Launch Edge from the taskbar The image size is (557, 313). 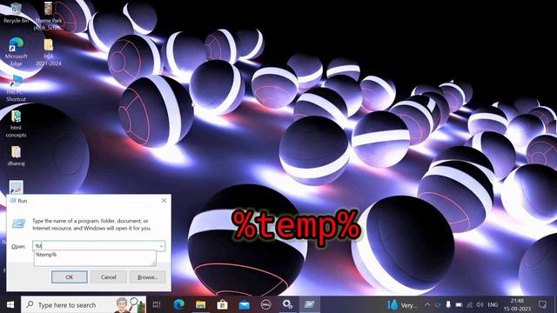[x=178, y=304]
